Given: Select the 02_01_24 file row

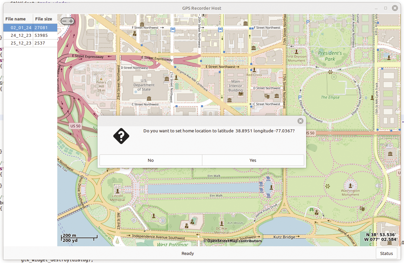Looking at the screenshot, I should pos(30,27).
